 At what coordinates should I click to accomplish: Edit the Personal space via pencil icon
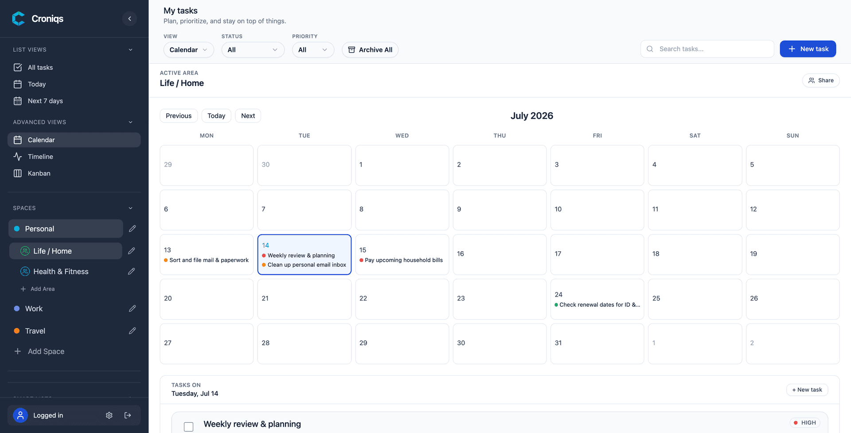click(132, 229)
